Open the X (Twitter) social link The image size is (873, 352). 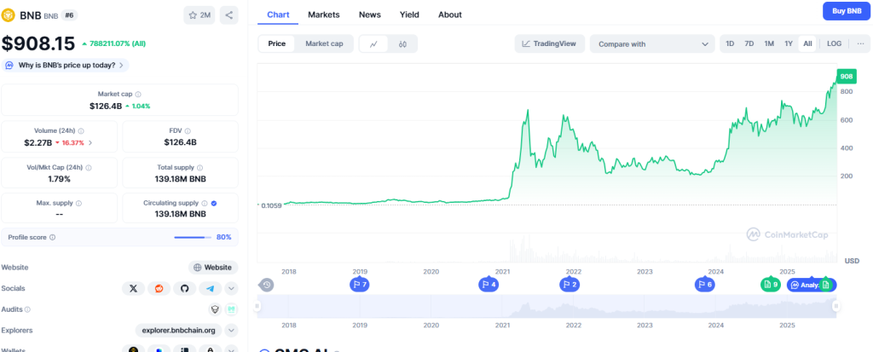[134, 289]
